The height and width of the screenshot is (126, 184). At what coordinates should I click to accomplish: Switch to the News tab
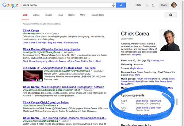click(x=60, y=15)
